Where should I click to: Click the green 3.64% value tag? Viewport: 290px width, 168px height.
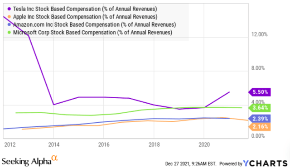pos(260,108)
